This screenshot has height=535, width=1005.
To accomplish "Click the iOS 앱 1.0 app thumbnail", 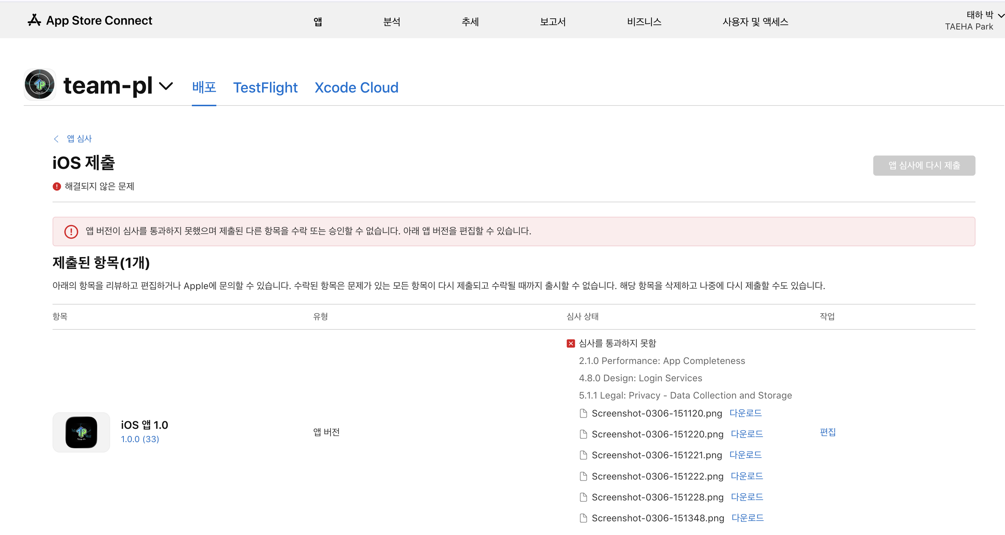I will (x=81, y=432).
